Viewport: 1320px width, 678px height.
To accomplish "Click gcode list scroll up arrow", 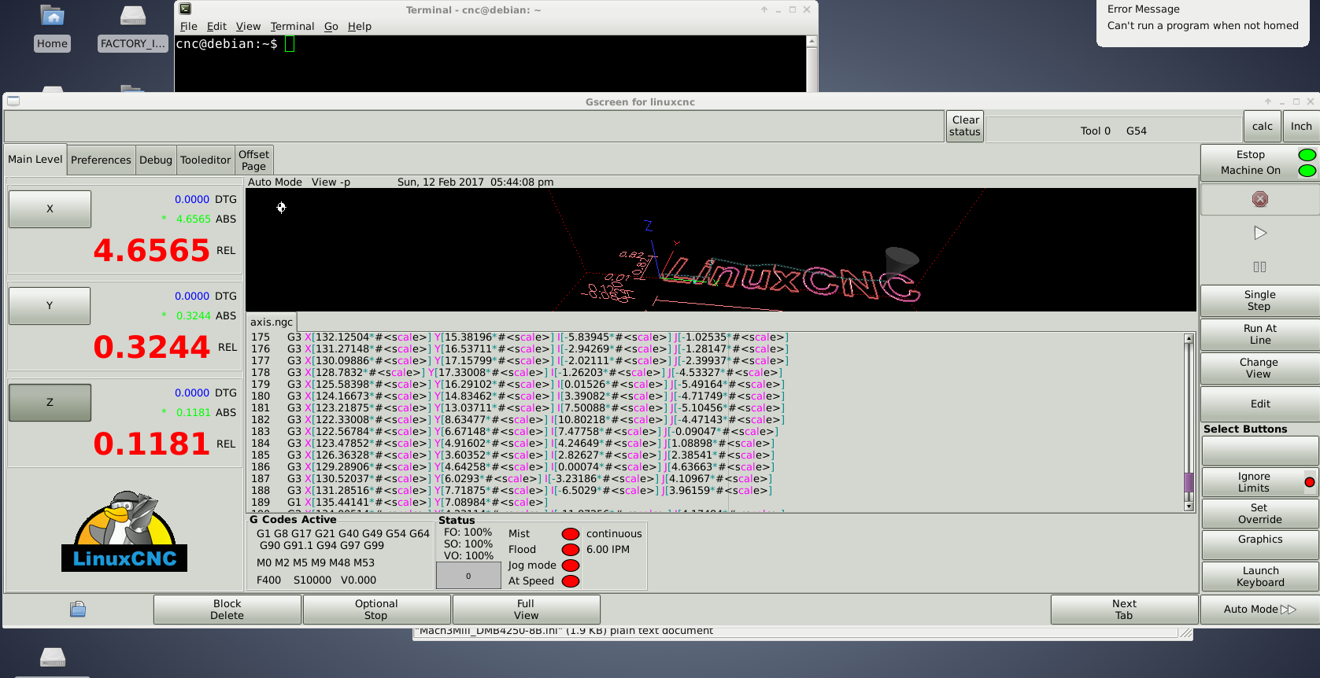I will point(1189,339).
